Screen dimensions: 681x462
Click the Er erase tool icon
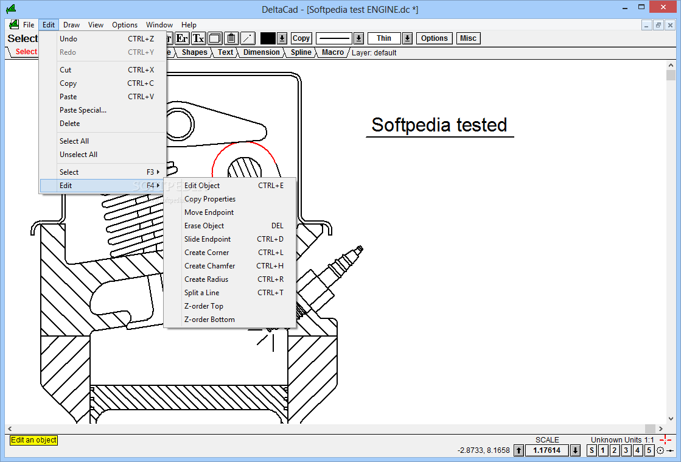(182, 38)
